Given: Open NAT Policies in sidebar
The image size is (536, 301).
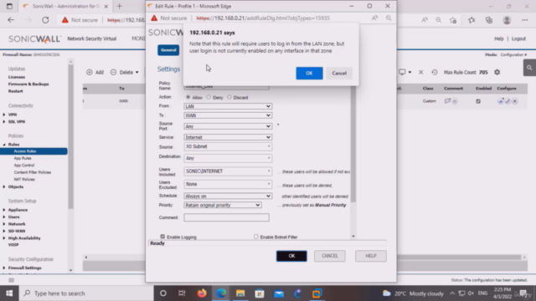Looking at the screenshot, I should (24, 180).
